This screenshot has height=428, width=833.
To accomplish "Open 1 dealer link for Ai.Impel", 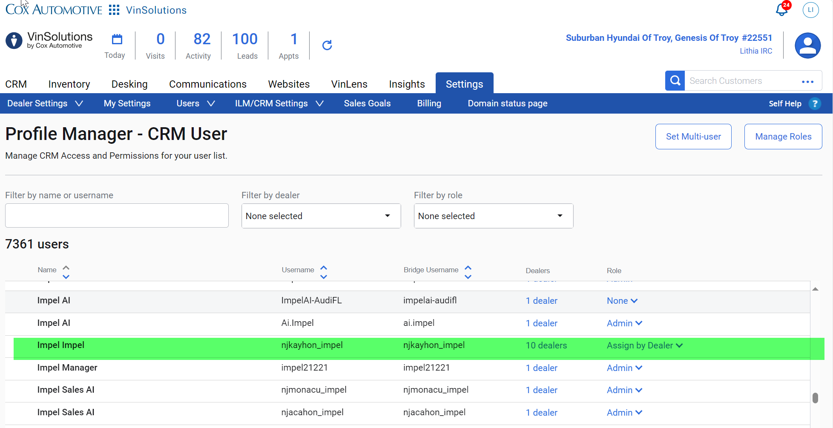I will 541,323.
